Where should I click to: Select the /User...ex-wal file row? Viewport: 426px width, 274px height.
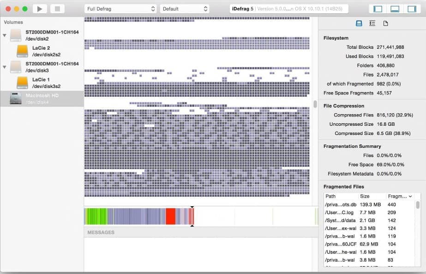tap(369, 228)
